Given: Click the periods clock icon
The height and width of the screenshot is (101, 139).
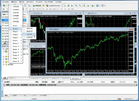Looking at the screenshot, I should [97, 6].
